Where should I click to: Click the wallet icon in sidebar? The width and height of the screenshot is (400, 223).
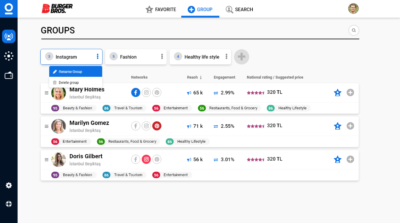[x=9, y=75]
